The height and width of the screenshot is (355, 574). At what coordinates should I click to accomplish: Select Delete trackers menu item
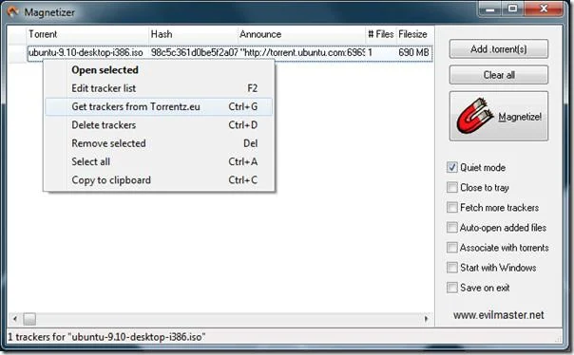coord(159,125)
